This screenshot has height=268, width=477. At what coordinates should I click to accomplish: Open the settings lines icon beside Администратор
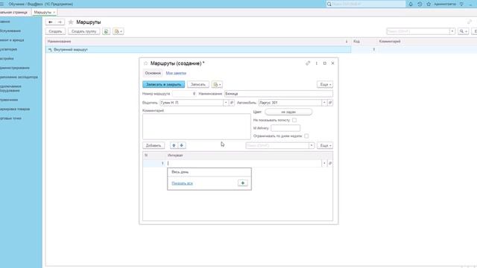coord(461,4)
